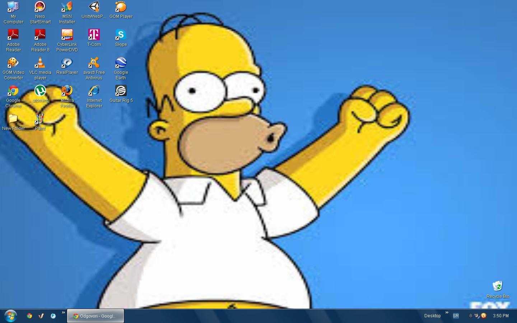Select the RealPlayer desktop shortcut
The image size is (517, 323).
(67, 66)
